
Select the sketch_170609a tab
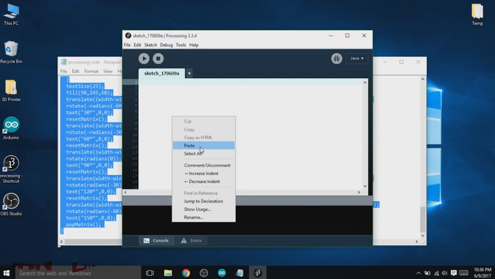162,73
